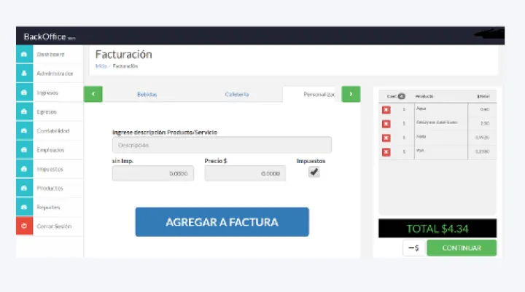
Task: Select the Personalizado tab
Action: (x=318, y=95)
